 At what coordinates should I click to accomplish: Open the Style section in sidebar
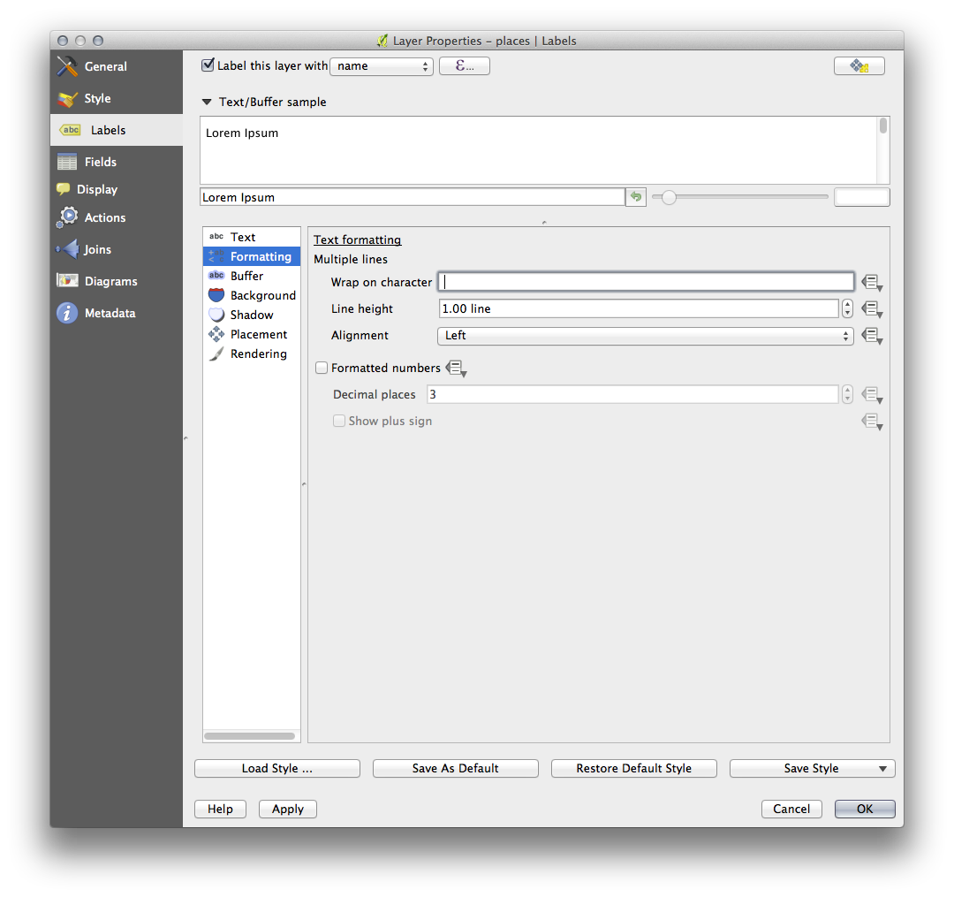[97, 98]
